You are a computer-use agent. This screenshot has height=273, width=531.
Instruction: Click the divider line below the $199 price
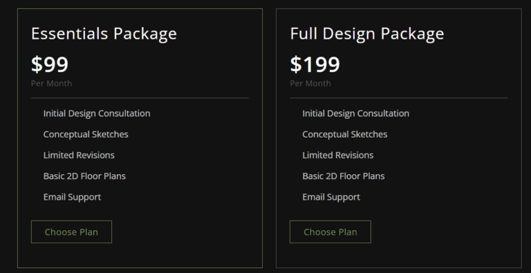click(x=399, y=98)
